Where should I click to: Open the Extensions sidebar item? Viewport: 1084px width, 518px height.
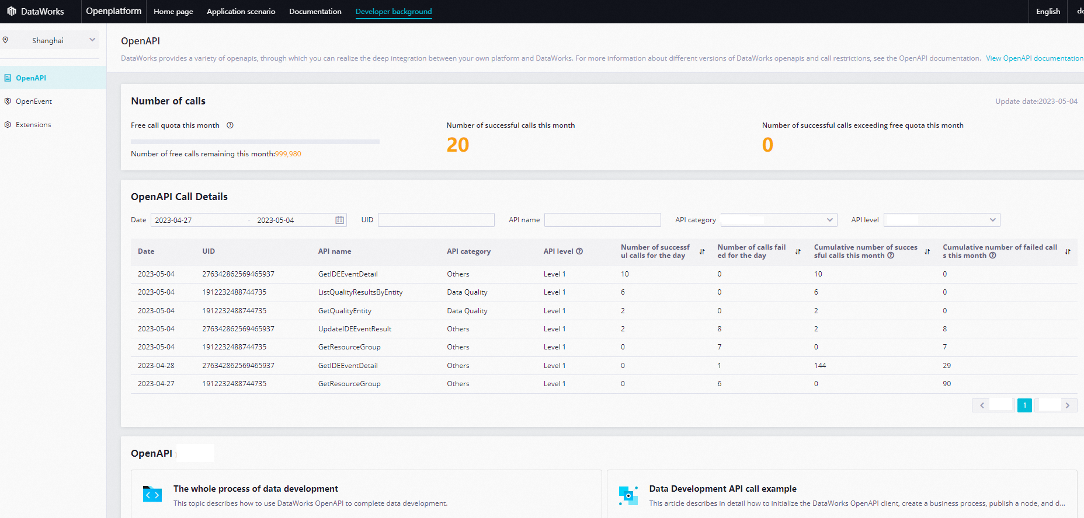coord(53,124)
